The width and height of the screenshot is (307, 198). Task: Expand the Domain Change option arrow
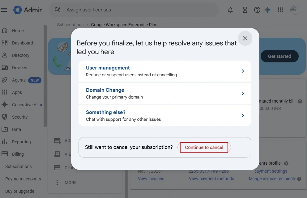(x=243, y=93)
